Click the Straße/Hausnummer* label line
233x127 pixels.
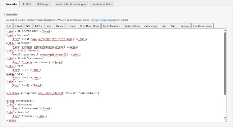[x=25, y=58]
